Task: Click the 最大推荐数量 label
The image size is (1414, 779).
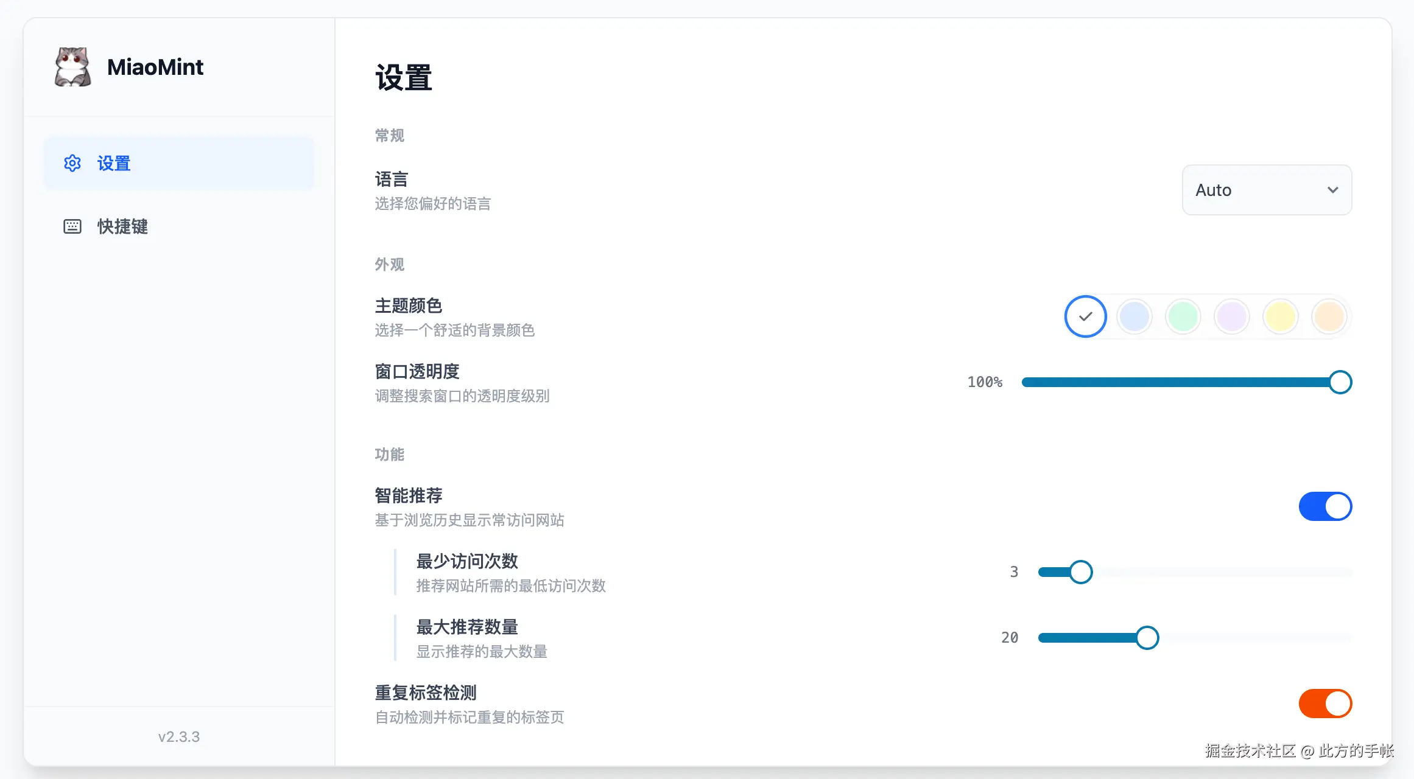Action: 467,627
